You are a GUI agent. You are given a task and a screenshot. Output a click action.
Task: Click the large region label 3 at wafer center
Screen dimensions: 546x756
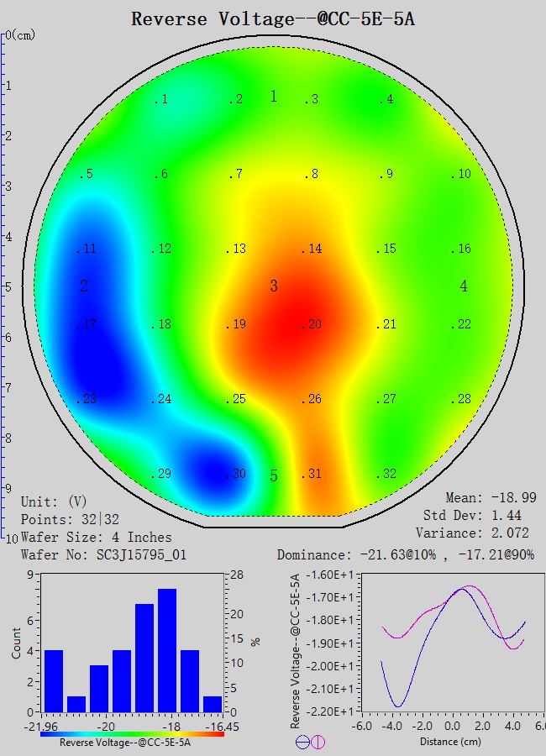[274, 287]
